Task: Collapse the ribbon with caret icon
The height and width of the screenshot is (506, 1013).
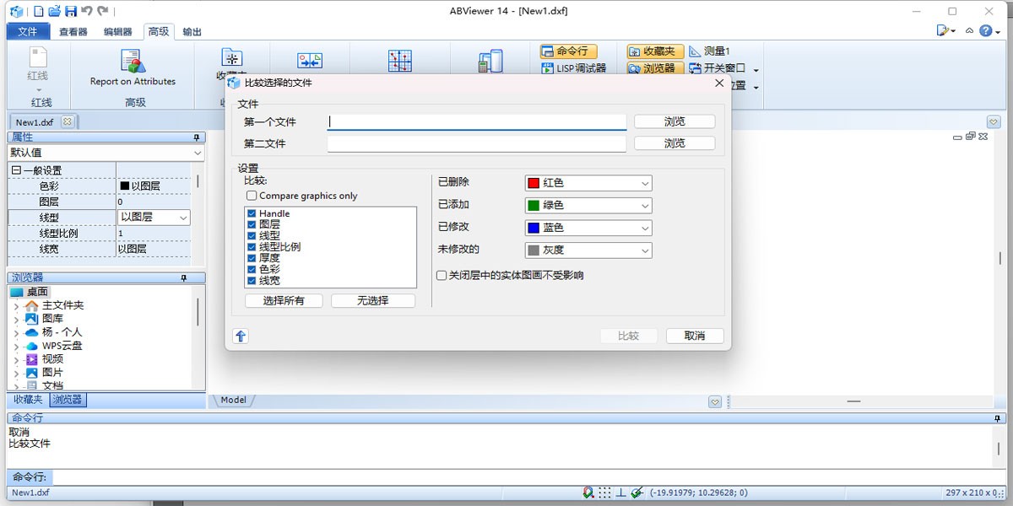Action: click(970, 30)
